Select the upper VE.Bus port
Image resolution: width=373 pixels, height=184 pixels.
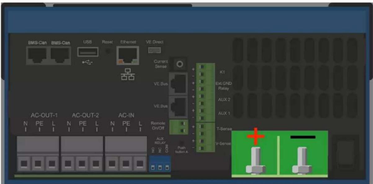pos(178,83)
